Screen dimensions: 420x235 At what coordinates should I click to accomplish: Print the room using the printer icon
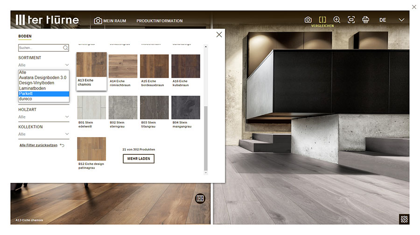[x=366, y=20]
